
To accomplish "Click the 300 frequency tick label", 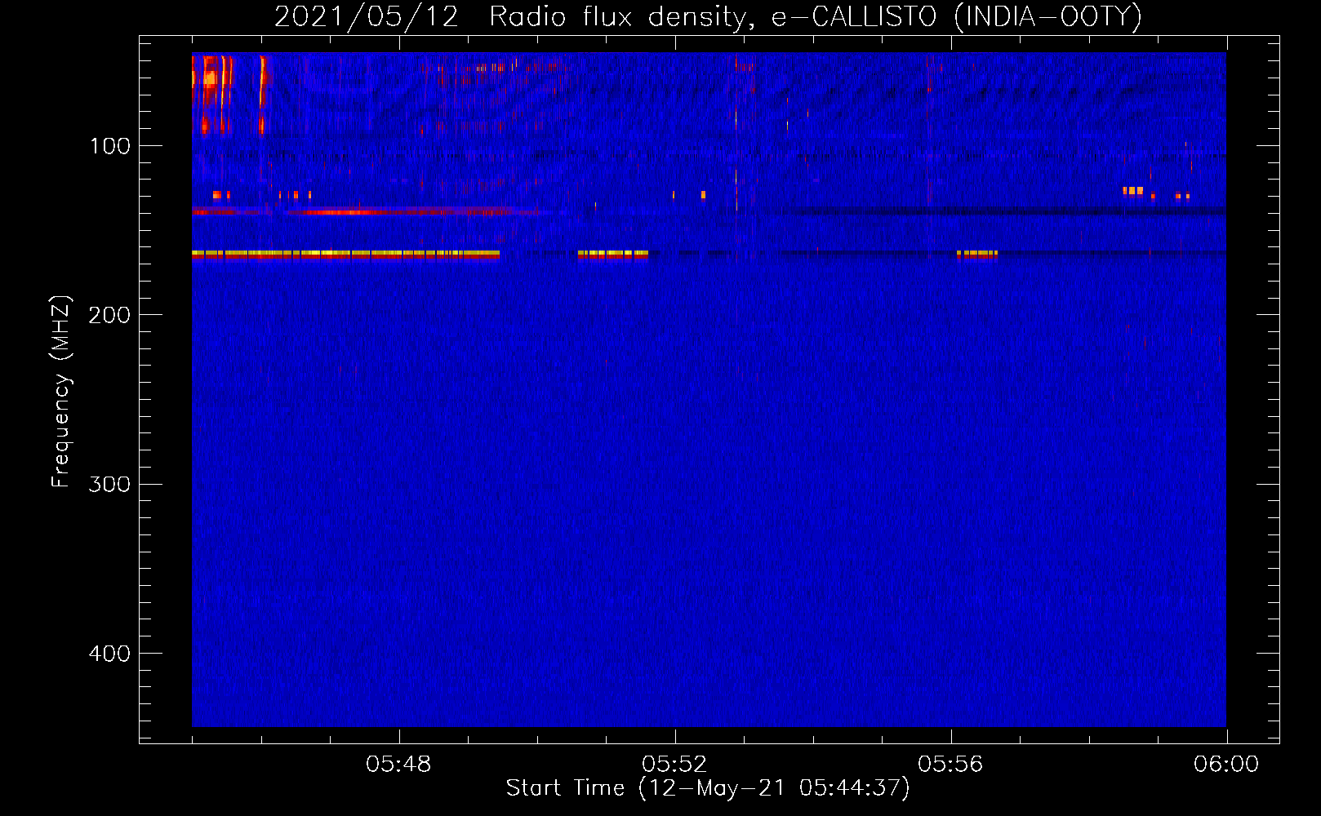I will coord(110,485).
